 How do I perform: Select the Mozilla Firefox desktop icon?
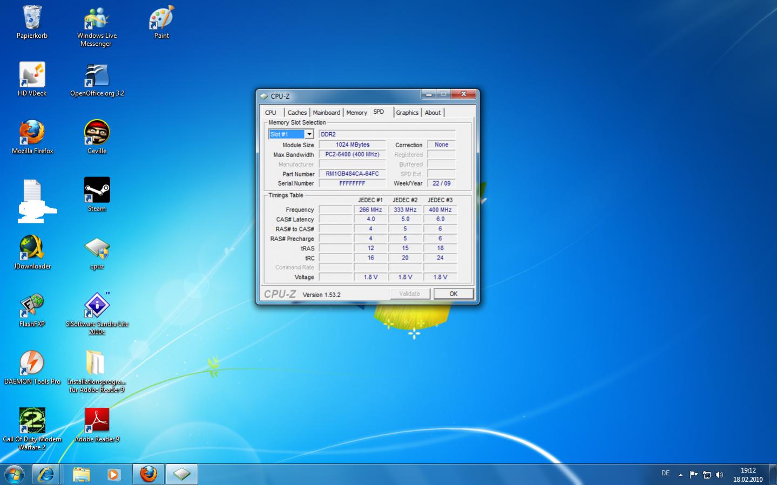tap(32, 137)
